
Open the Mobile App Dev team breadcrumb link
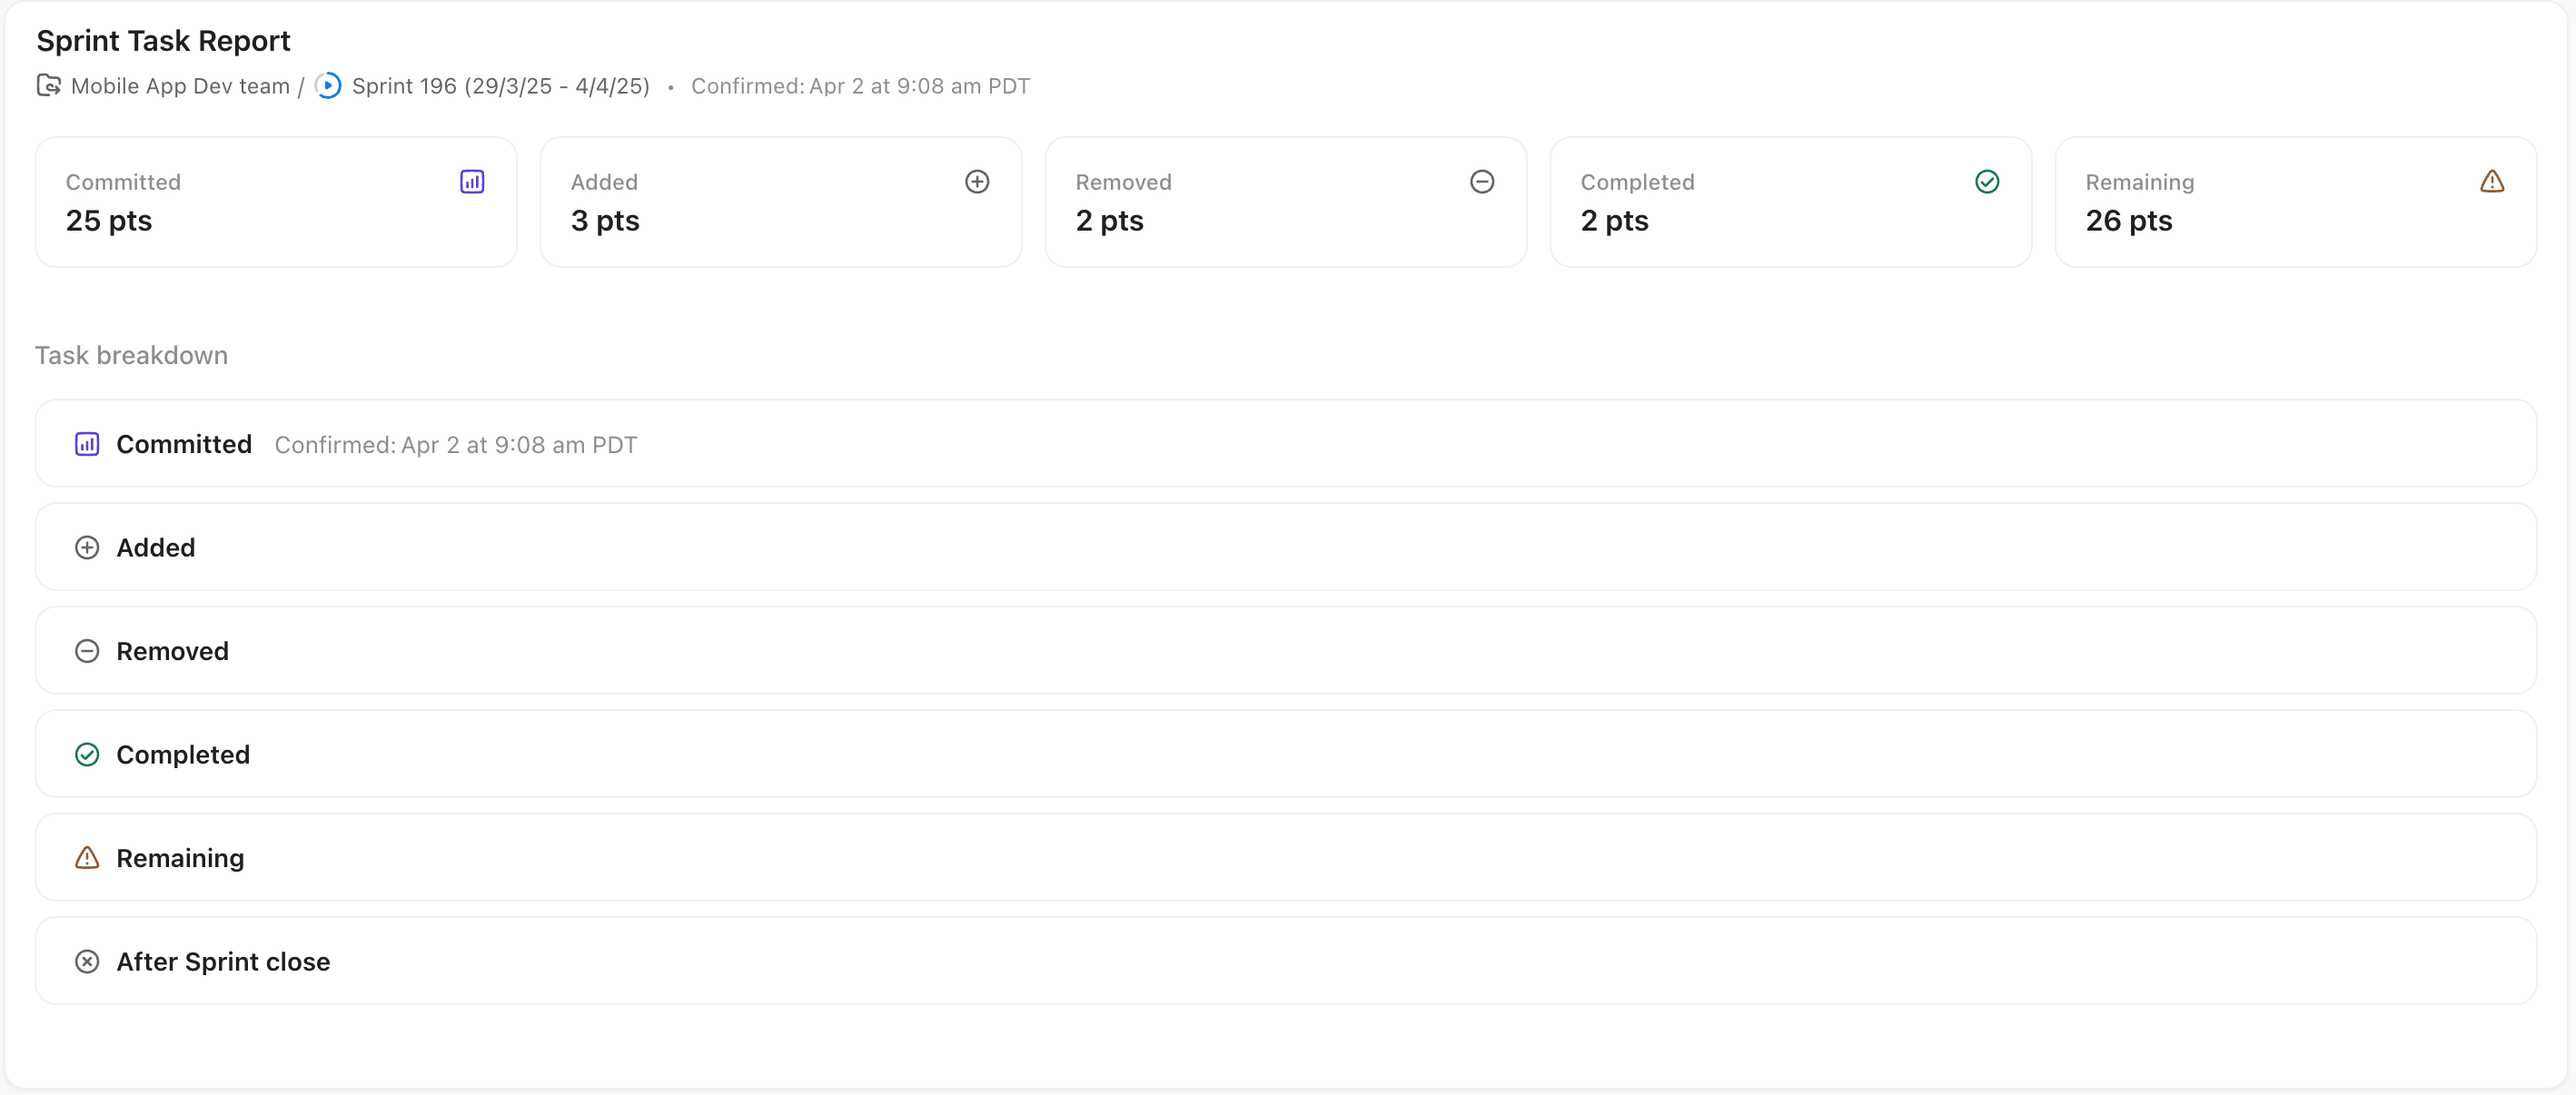click(x=180, y=86)
